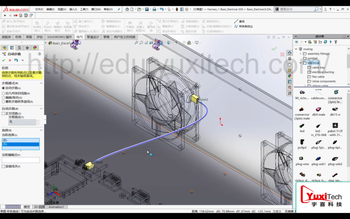Click the 搜索命令 search field
Viewport: 350px width, 219px height.
point(297,9)
